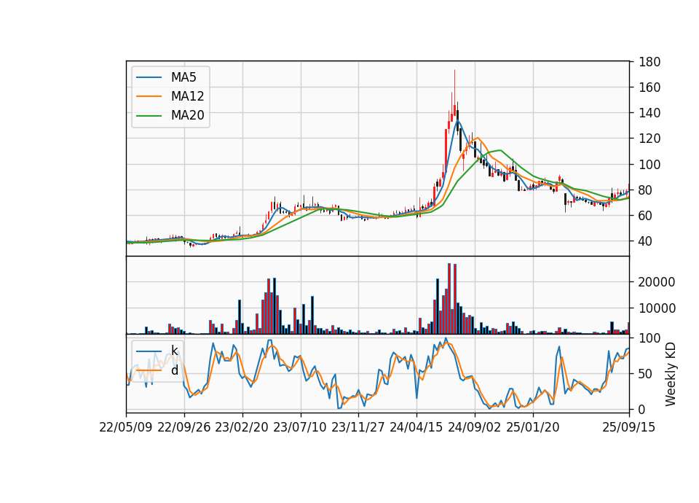Select the MA20 legend label
Screen dimensions: 699x503
(x=187, y=116)
